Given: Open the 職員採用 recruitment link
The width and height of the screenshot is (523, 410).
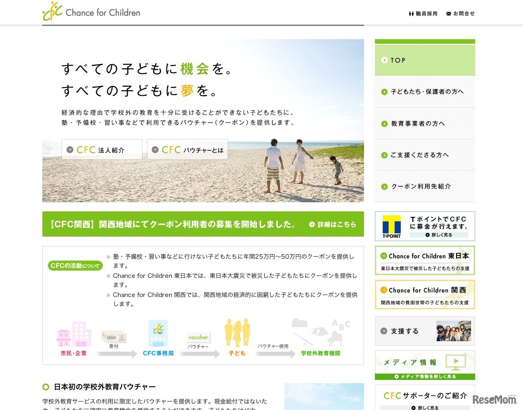Looking at the screenshot, I should [x=423, y=14].
